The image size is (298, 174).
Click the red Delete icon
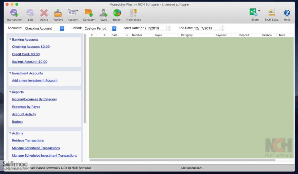44,13
